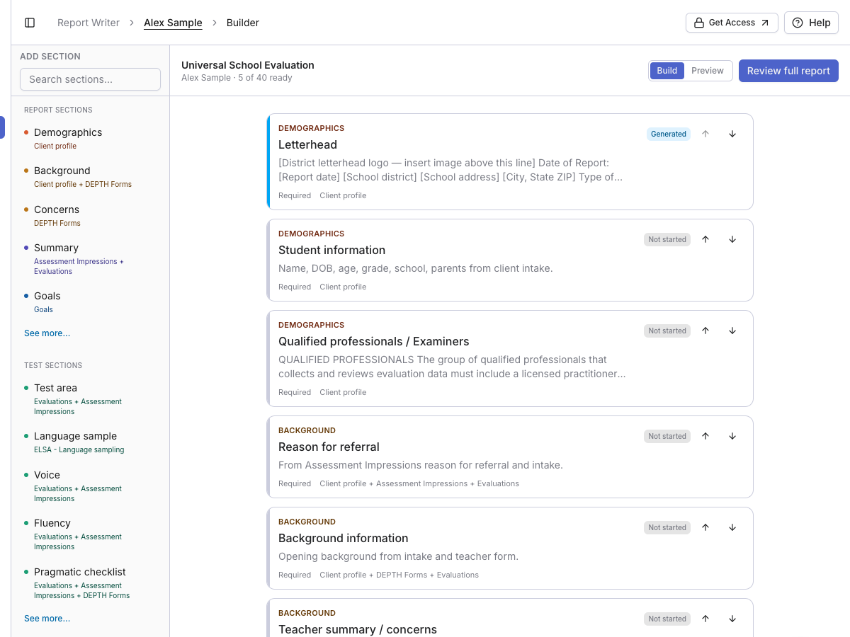Open Alex Sample breadcrumb link
The image size is (850, 637).
point(173,23)
